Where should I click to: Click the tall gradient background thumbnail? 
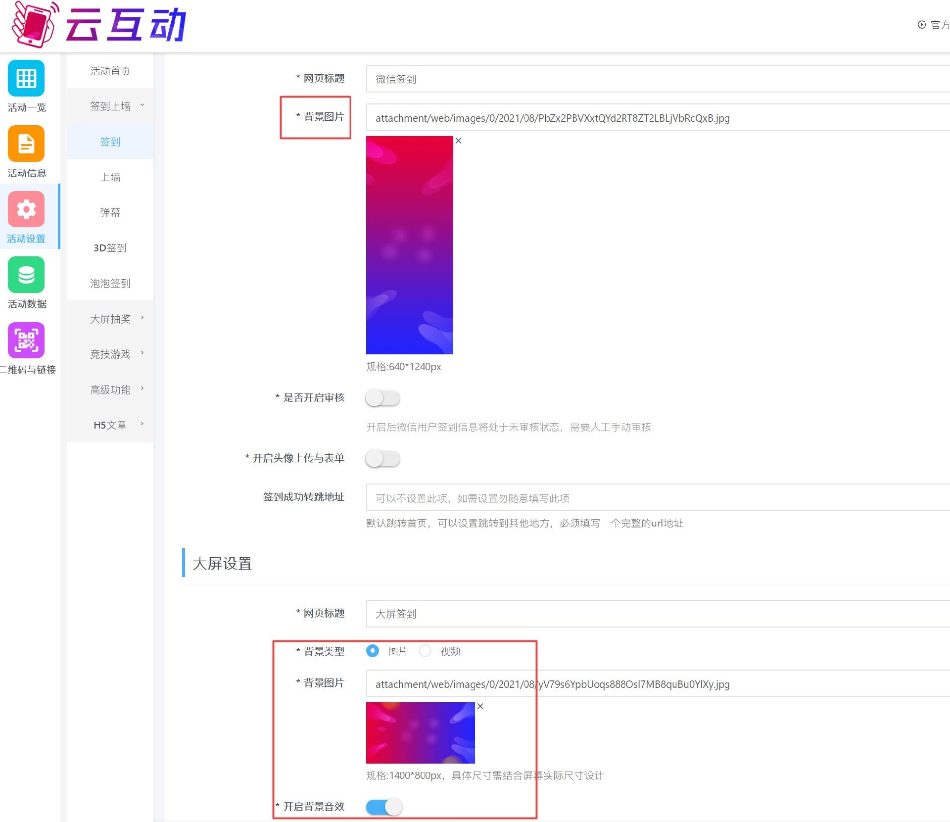pos(409,245)
